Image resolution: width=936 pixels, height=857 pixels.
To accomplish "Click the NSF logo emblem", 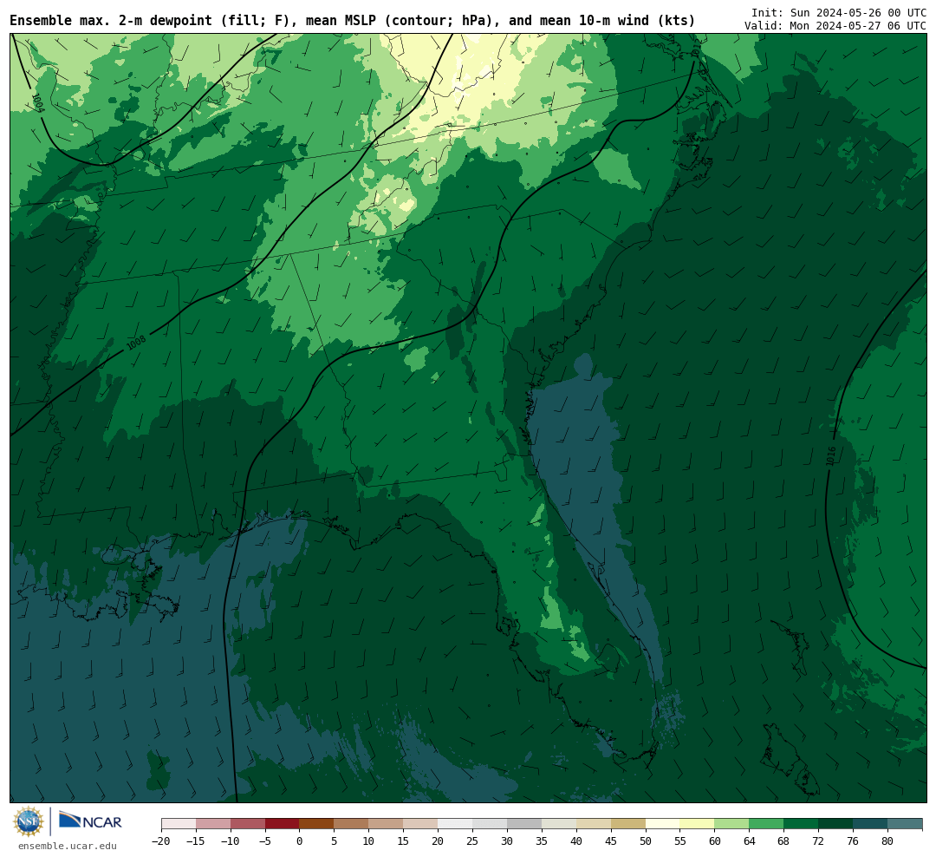I will click(29, 821).
